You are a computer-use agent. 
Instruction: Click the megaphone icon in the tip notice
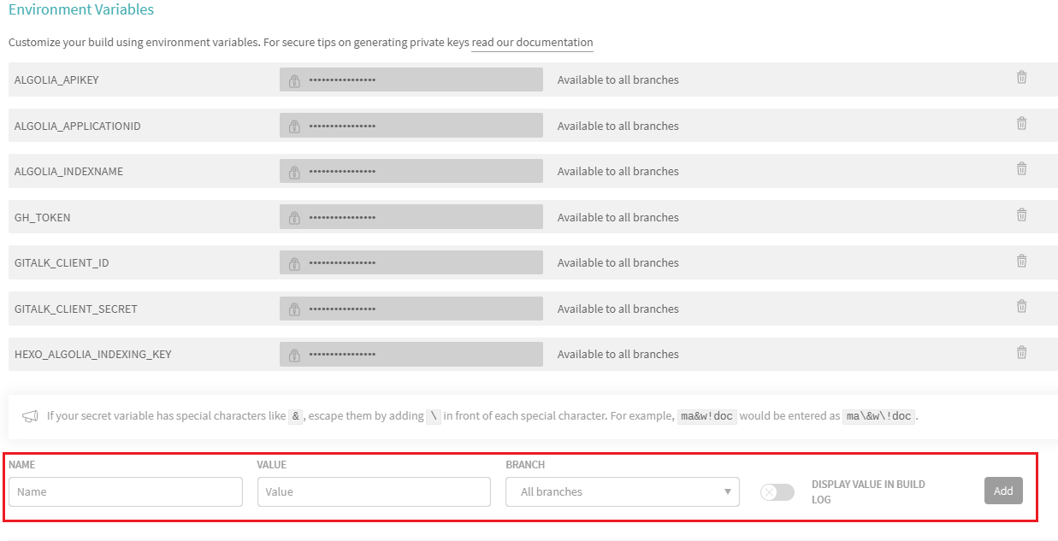[30, 416]
